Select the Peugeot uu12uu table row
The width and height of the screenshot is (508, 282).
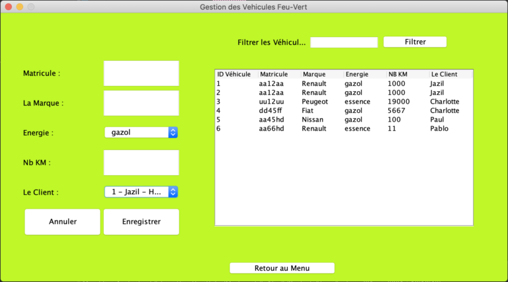pos(344,102)
